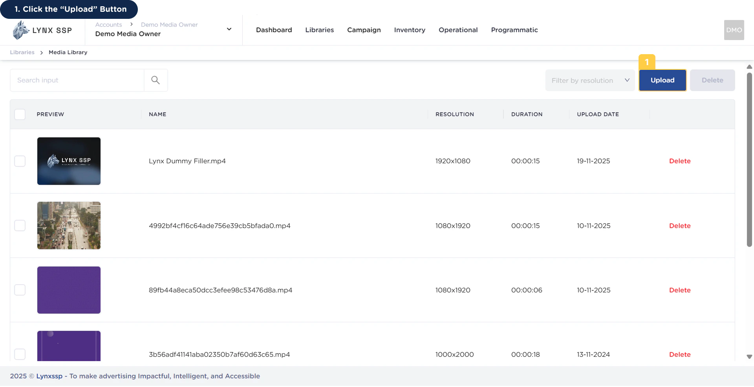Click Demo Media Owner breadcrumb link

pos(169,24)
